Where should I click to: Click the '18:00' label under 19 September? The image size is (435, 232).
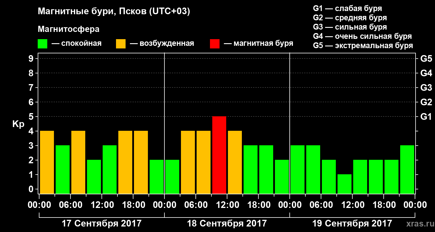click(384, 205)
